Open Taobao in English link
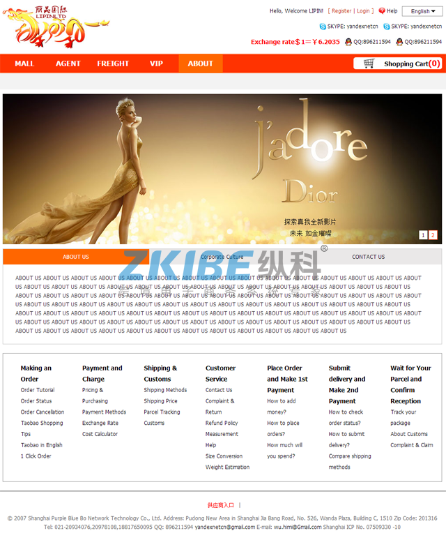Viewport: 446px width, 540px height. 42,445
